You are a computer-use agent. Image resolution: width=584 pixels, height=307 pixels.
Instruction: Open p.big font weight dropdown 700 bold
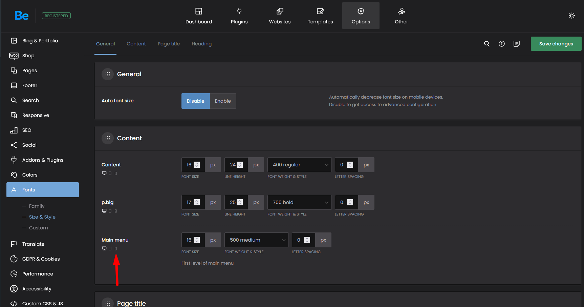tap(299, 202)
